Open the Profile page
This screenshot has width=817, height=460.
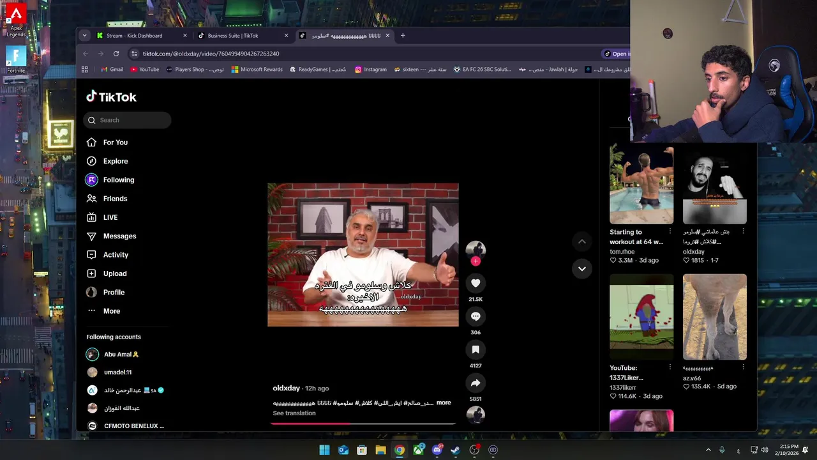(x=105, y=292)
